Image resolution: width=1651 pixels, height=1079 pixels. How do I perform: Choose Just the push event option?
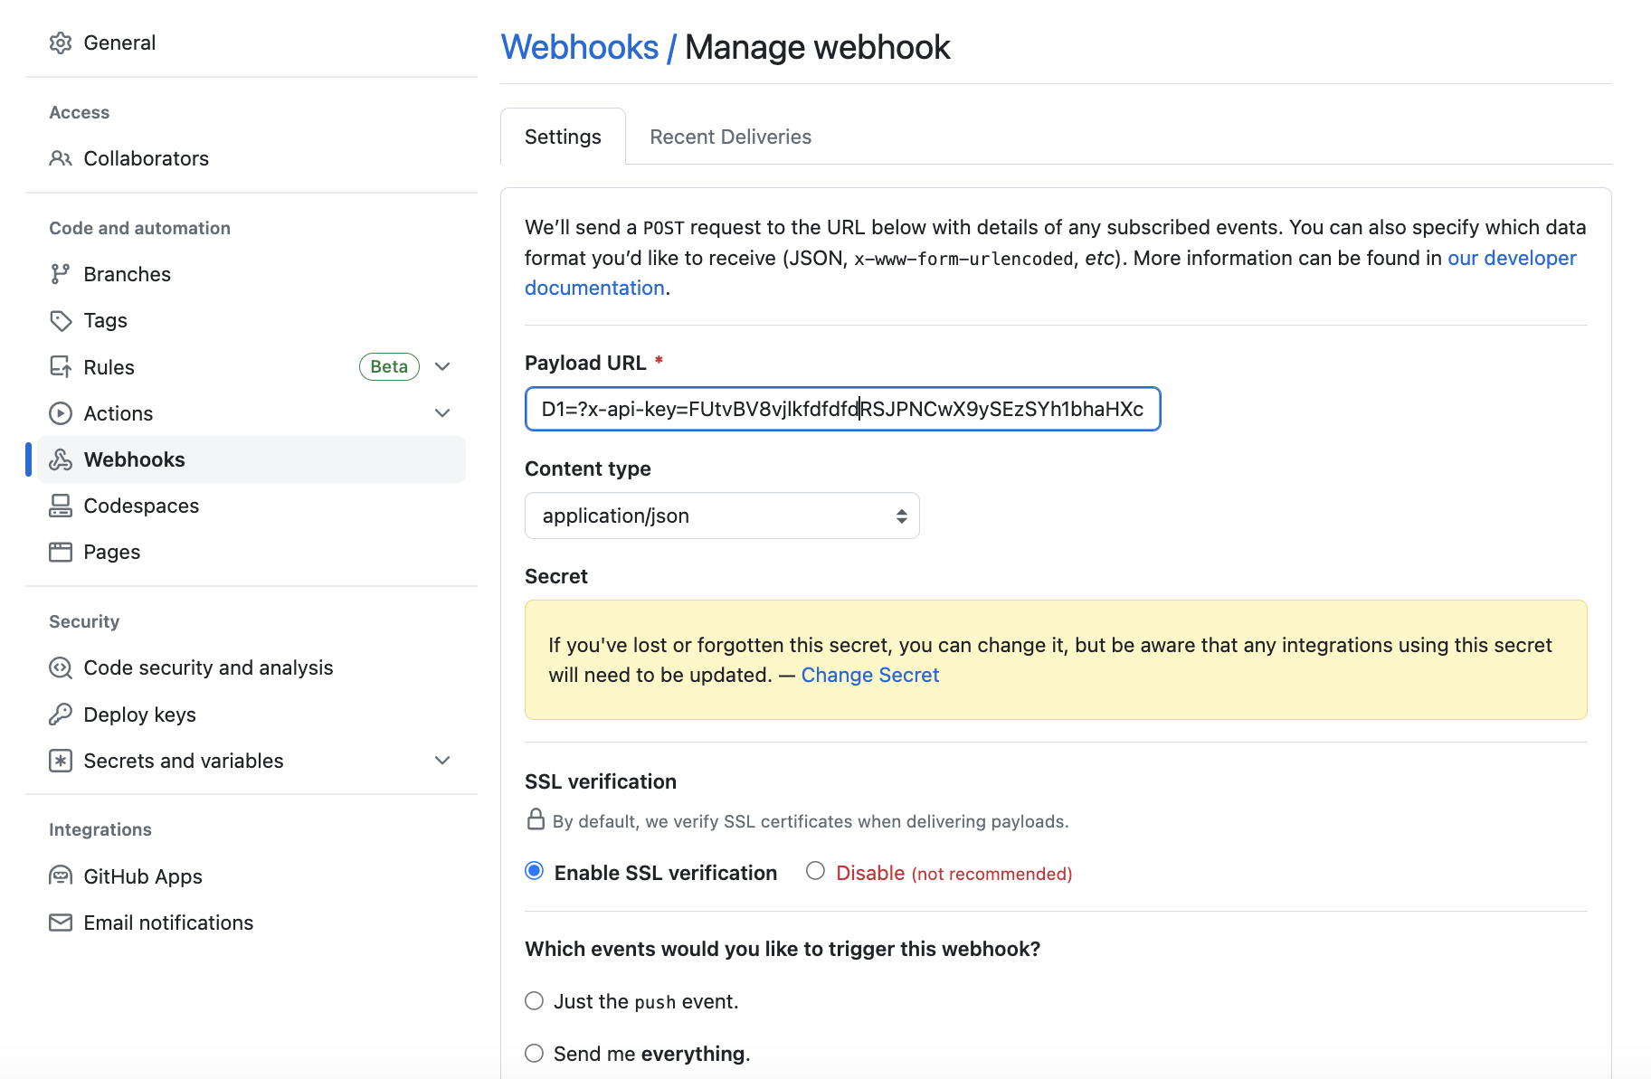pos(535,1000)
